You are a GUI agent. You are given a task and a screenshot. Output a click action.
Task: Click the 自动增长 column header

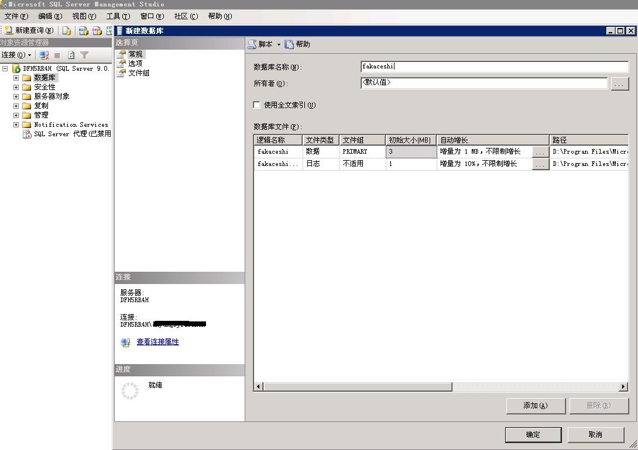click(493, 140)
